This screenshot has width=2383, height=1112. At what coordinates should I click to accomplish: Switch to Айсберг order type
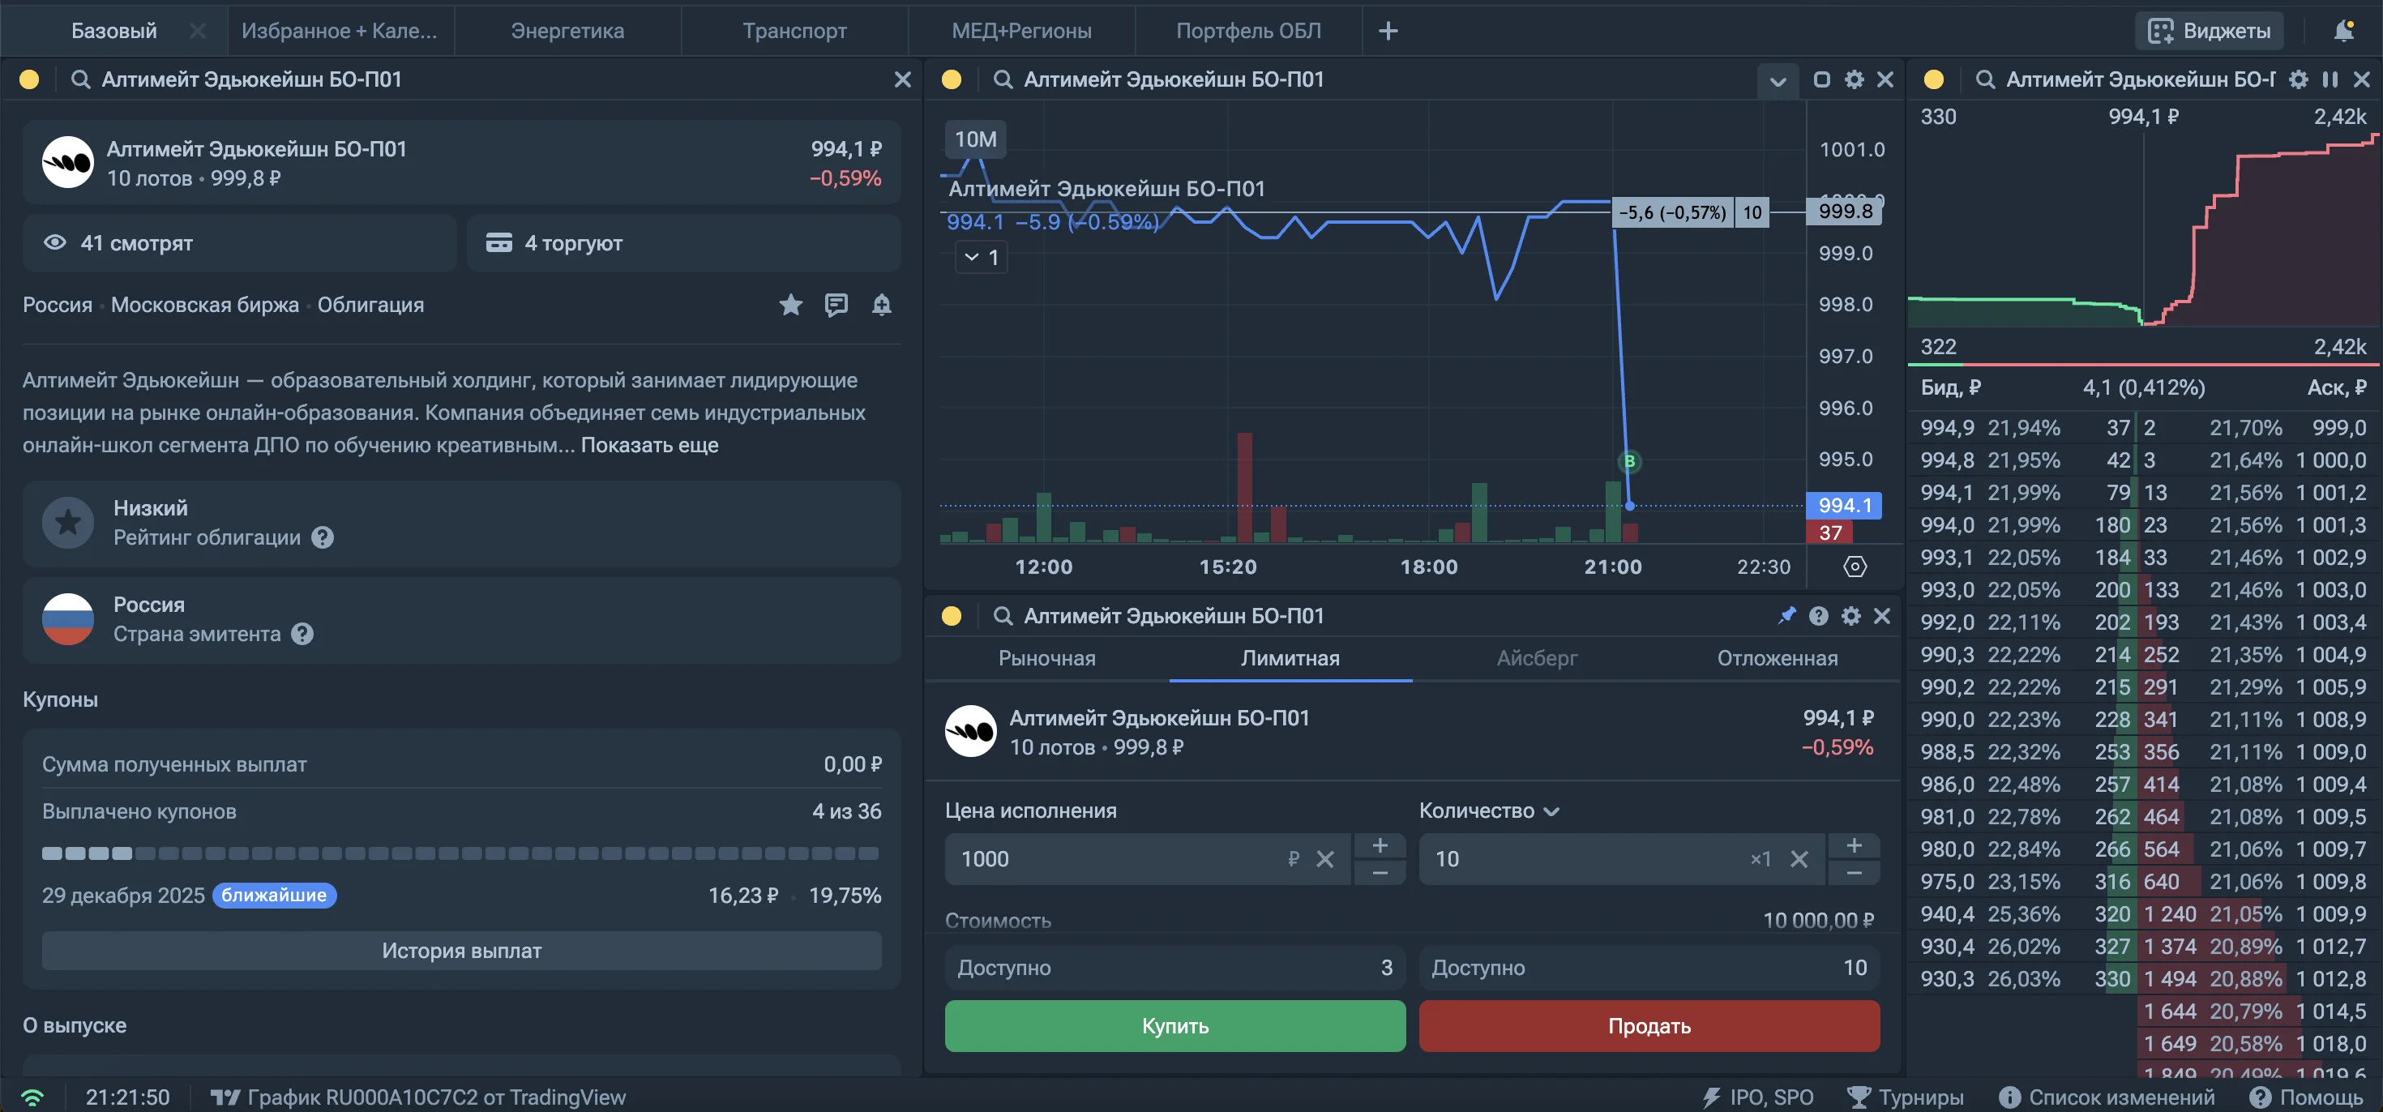tap(1537, 658)
